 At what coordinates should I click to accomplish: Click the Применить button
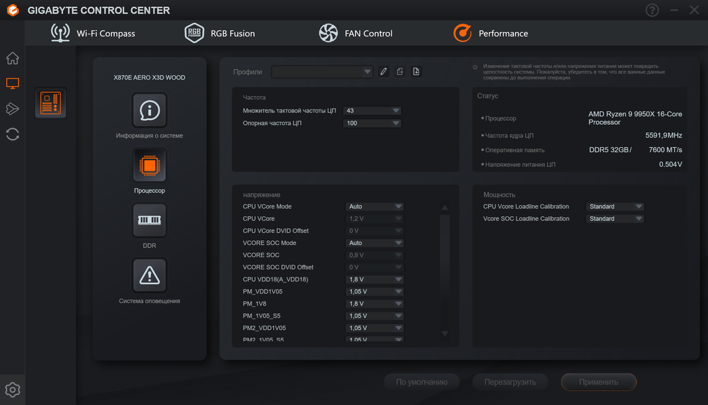[x=598, y=382]
